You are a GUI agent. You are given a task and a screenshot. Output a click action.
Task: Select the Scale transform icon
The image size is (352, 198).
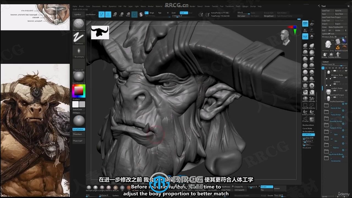tap(121, 14)
